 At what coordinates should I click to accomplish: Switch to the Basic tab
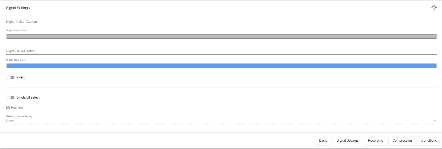tap(323, 141)
